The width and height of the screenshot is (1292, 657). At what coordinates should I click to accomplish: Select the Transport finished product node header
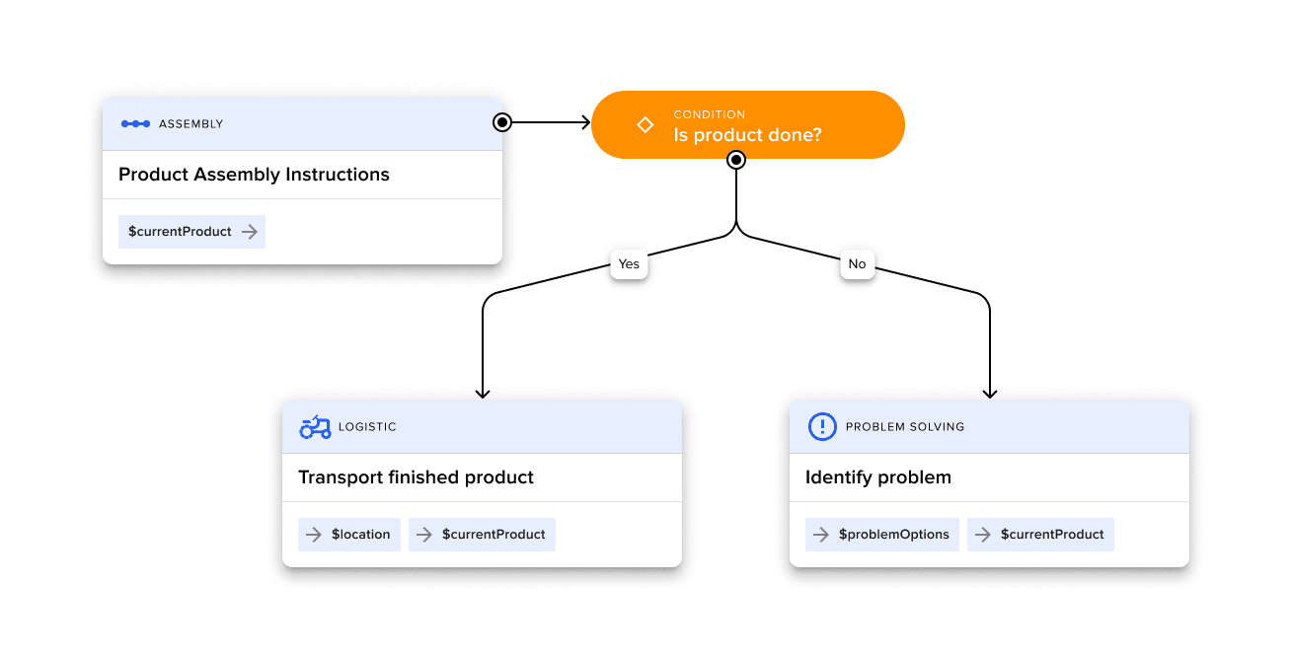click(x=482, y=426)
